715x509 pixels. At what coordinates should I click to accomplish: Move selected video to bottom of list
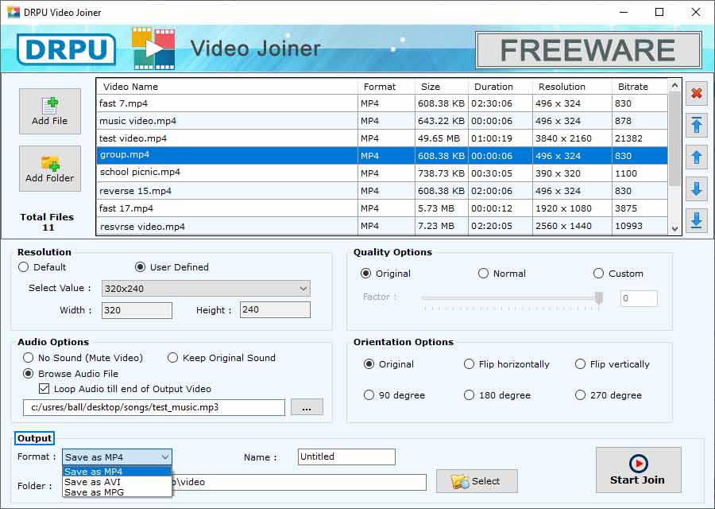[x=696, y=220]
